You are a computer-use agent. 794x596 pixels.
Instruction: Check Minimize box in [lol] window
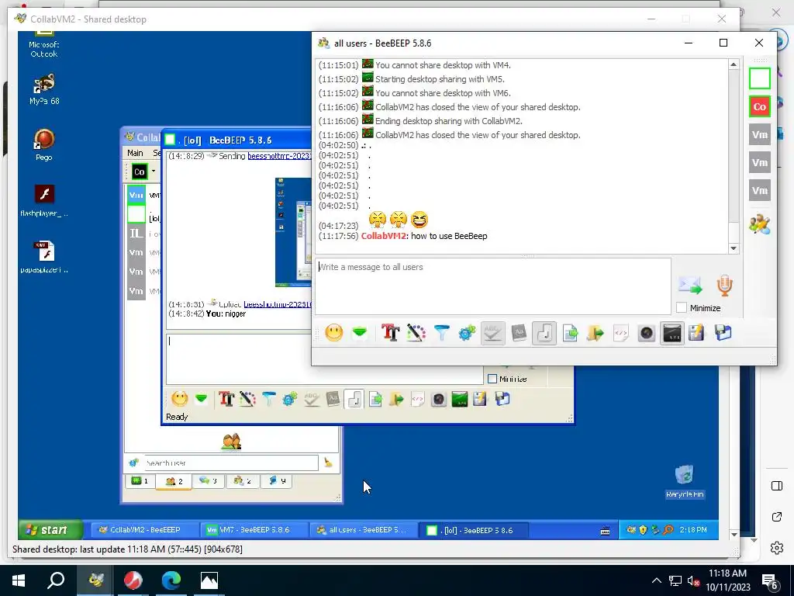coord(492,379)
